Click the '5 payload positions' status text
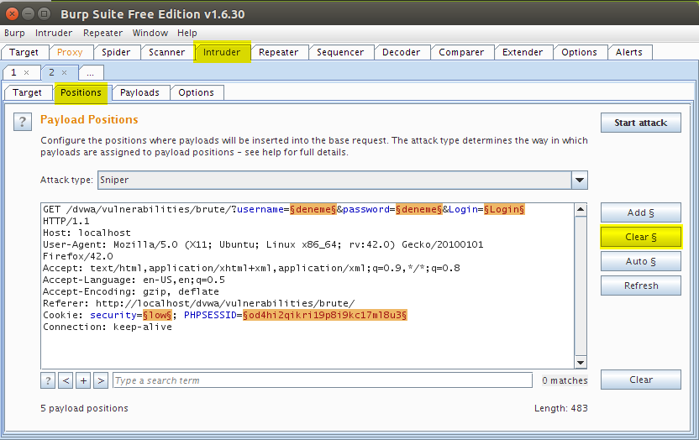The image size is (699, 440). click(84, 408)
